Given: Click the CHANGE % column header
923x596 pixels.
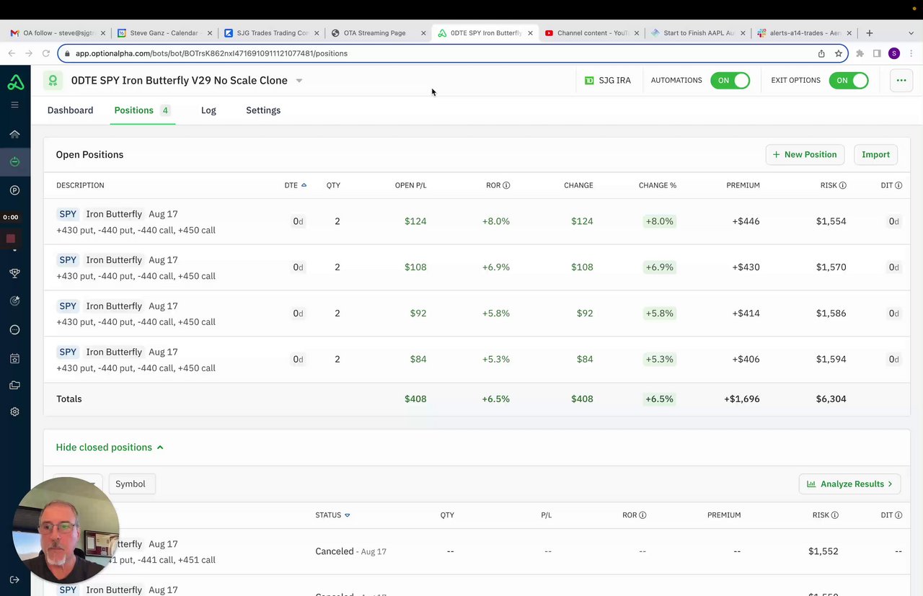Looking at the screenshot, I should [x=658, y=185].
